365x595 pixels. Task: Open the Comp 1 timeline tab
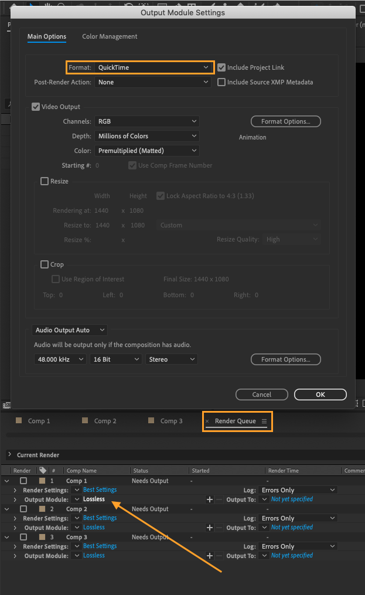coord(39,421)
